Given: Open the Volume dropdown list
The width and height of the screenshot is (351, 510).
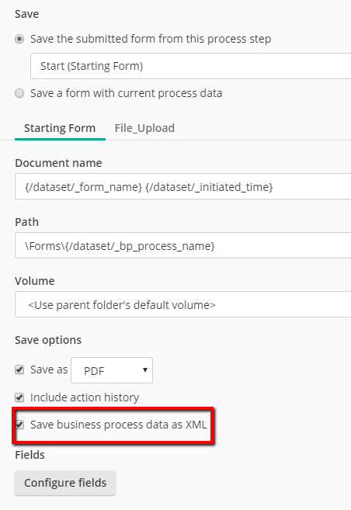Looking at the screenshot, I should (182, 304).
